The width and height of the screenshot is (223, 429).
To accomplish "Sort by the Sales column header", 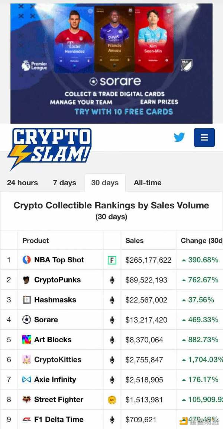I will [x=135, y=241].
